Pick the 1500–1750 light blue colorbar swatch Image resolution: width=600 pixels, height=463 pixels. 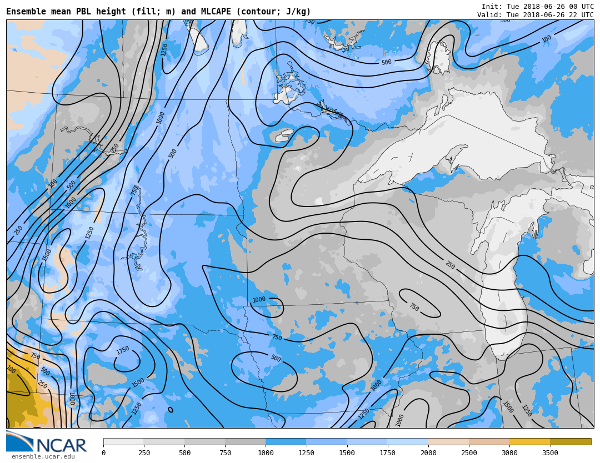[x=367, y=442]
